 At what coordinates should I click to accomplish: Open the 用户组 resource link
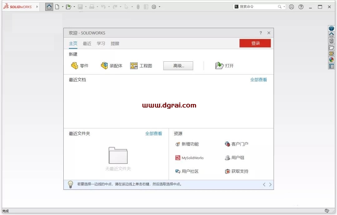pyautogui.click(x=234, y=158)
